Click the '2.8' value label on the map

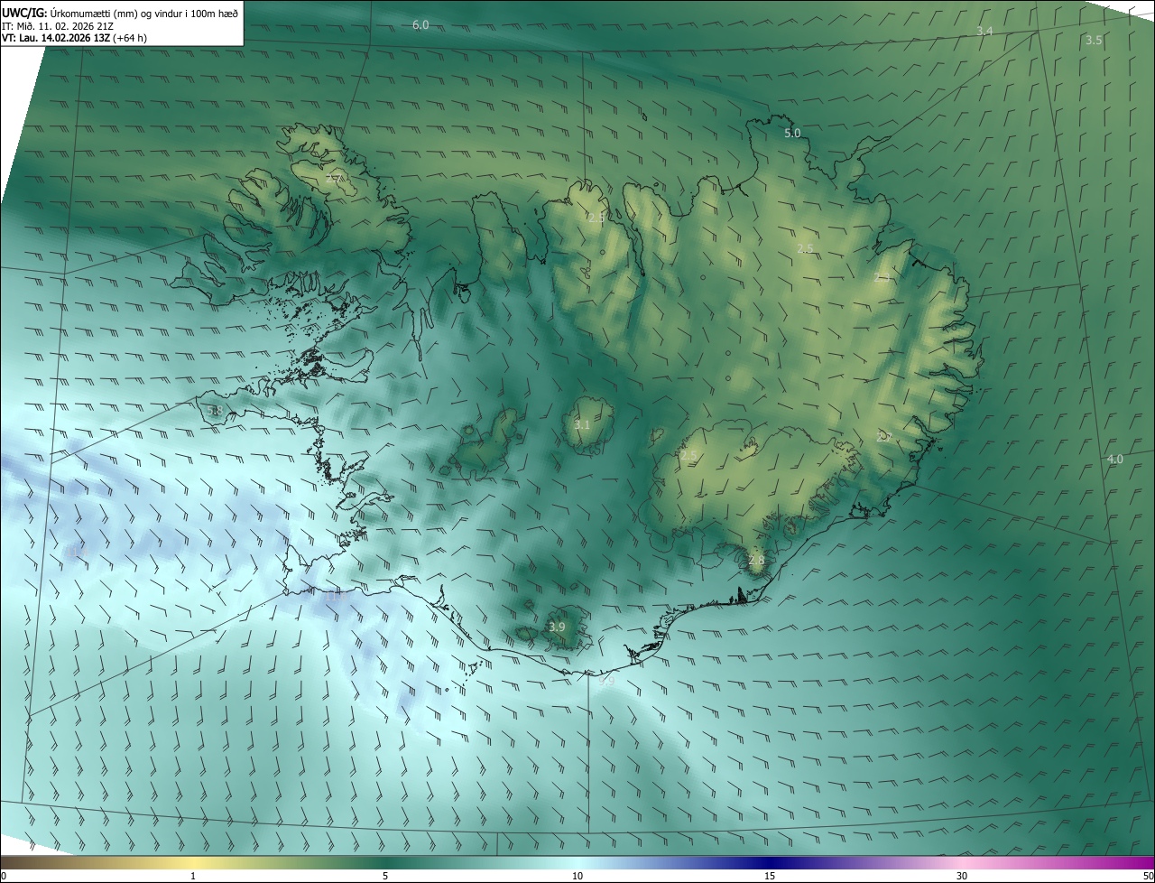click(x=756, y=561)
